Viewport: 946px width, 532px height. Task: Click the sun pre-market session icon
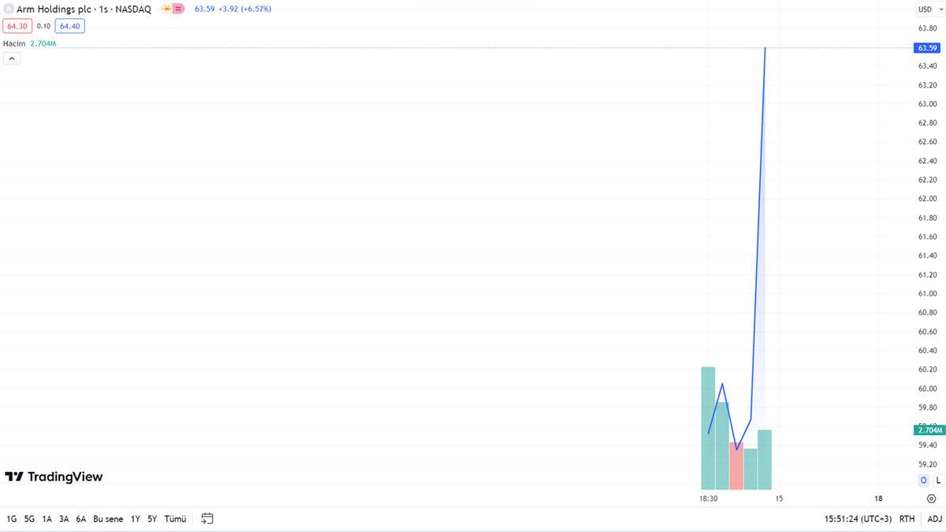tap(166, 9)
